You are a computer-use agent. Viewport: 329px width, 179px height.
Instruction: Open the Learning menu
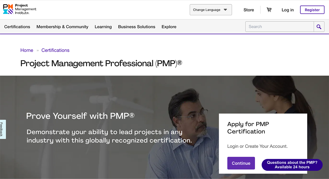[103, 27]
